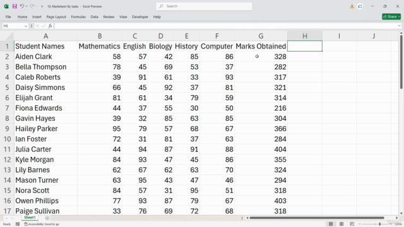The width and height of the screenshot is (404, 227).
Task: Open the account profile picture
Action: (x=360, y=6)
